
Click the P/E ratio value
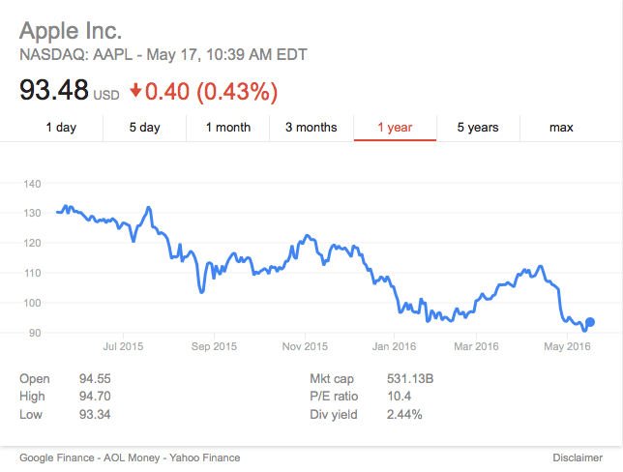(x=397, y=397)
